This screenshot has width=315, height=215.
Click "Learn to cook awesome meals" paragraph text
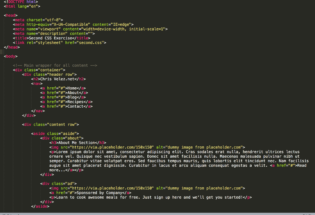(x=87, y=197)
